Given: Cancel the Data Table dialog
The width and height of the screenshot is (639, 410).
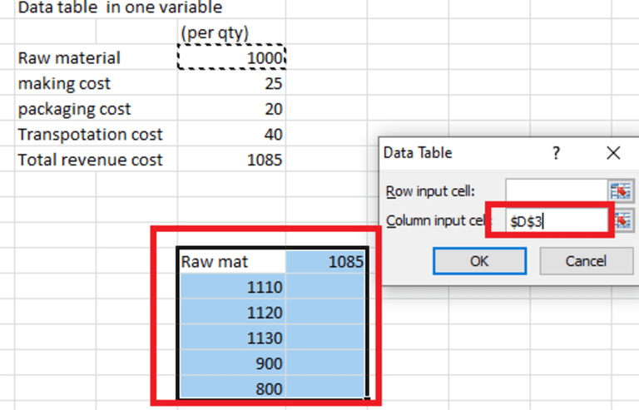Looking at the screenshot, I should point(586,261).
